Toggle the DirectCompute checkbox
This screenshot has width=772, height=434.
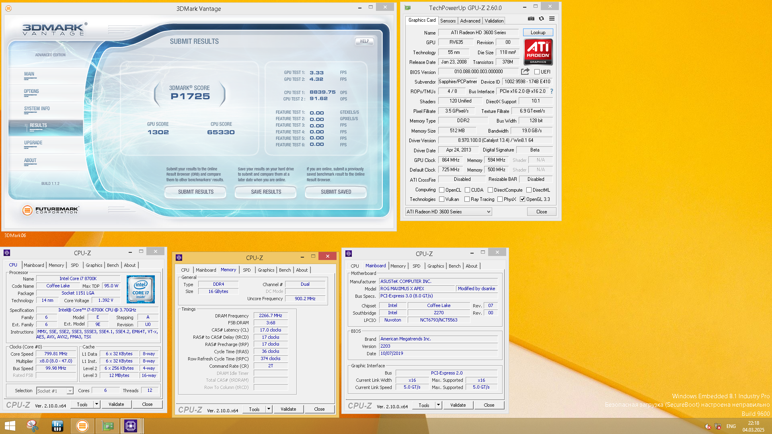pos(490,190)
